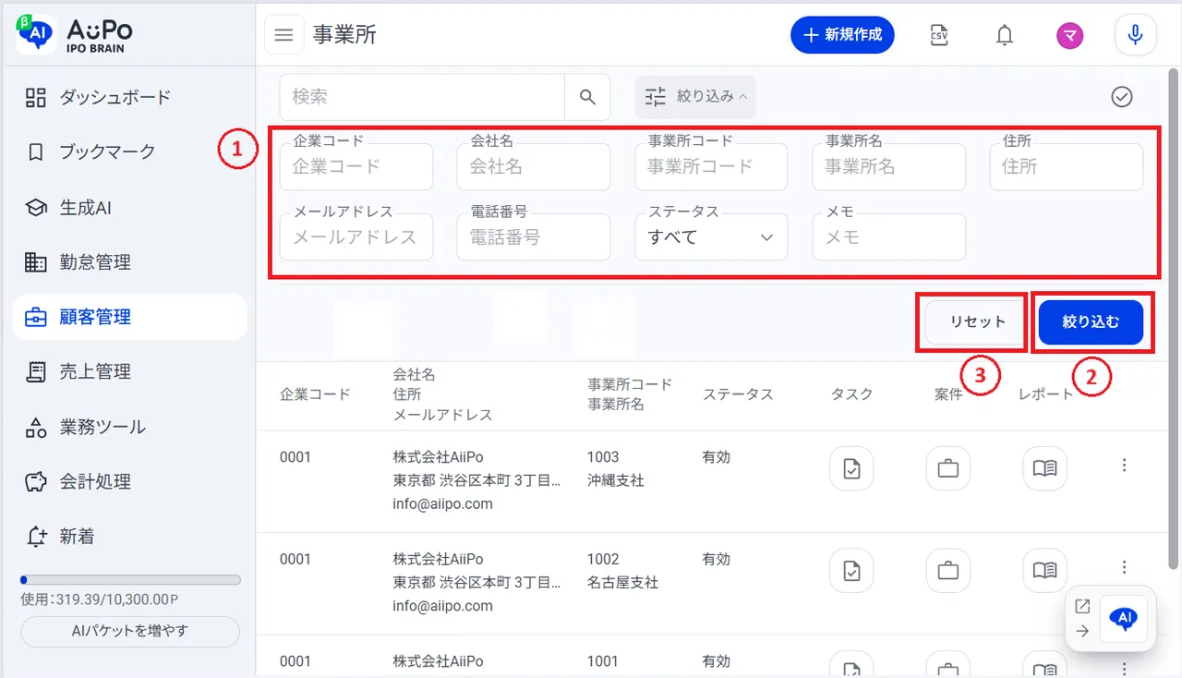Open the pink user avatar menu
Viewport: 1182px width, 678px height.
tap(1070, 35)
